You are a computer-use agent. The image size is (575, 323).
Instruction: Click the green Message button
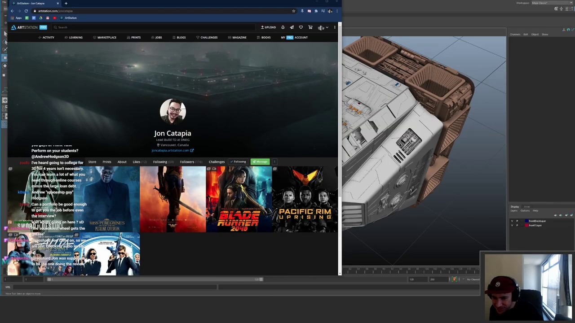click(260, 162)
